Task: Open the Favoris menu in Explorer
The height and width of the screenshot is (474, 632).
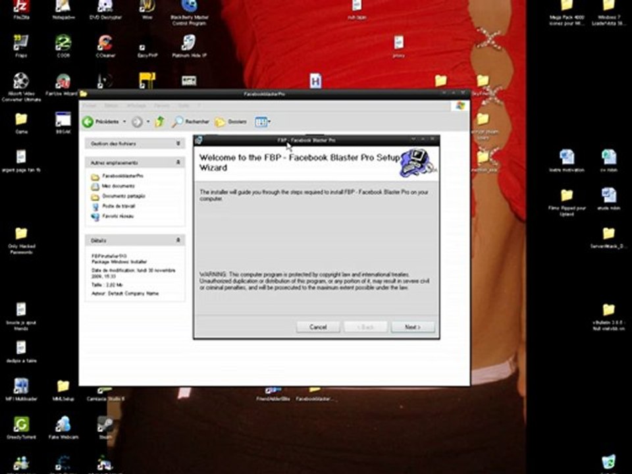Action: click(x=162, y=105)
